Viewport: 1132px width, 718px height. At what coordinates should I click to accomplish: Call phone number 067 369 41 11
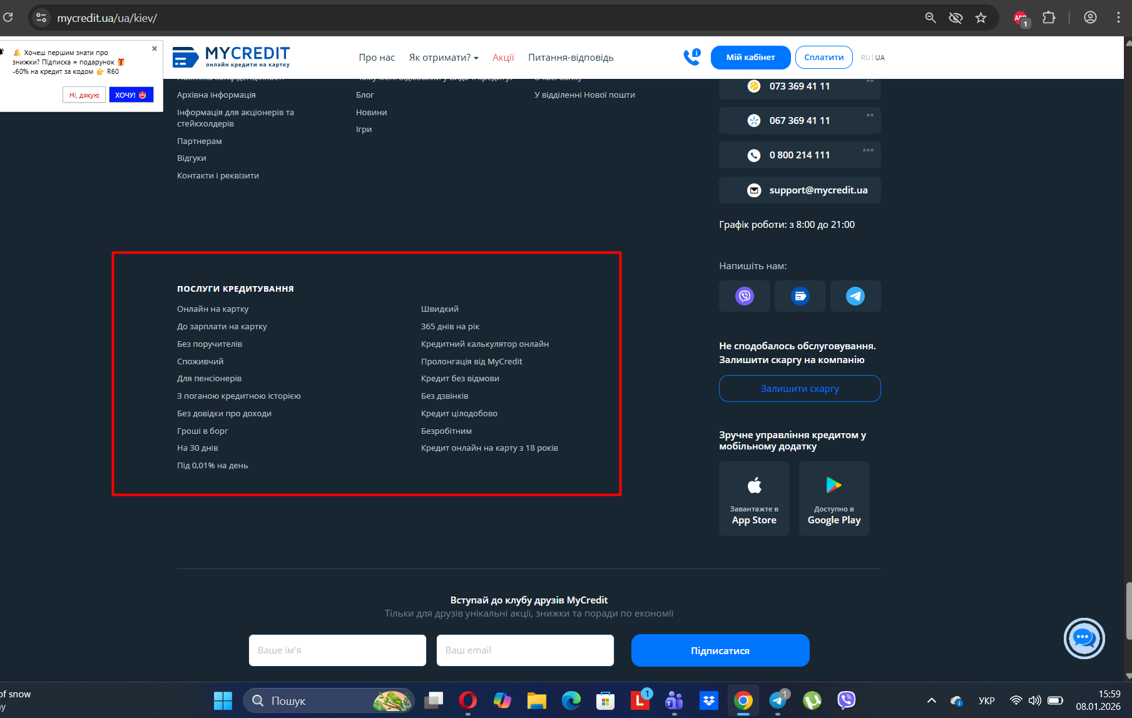click(800, 120)
